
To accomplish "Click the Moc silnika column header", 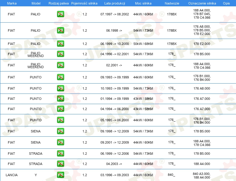I will tap(143, 3).
